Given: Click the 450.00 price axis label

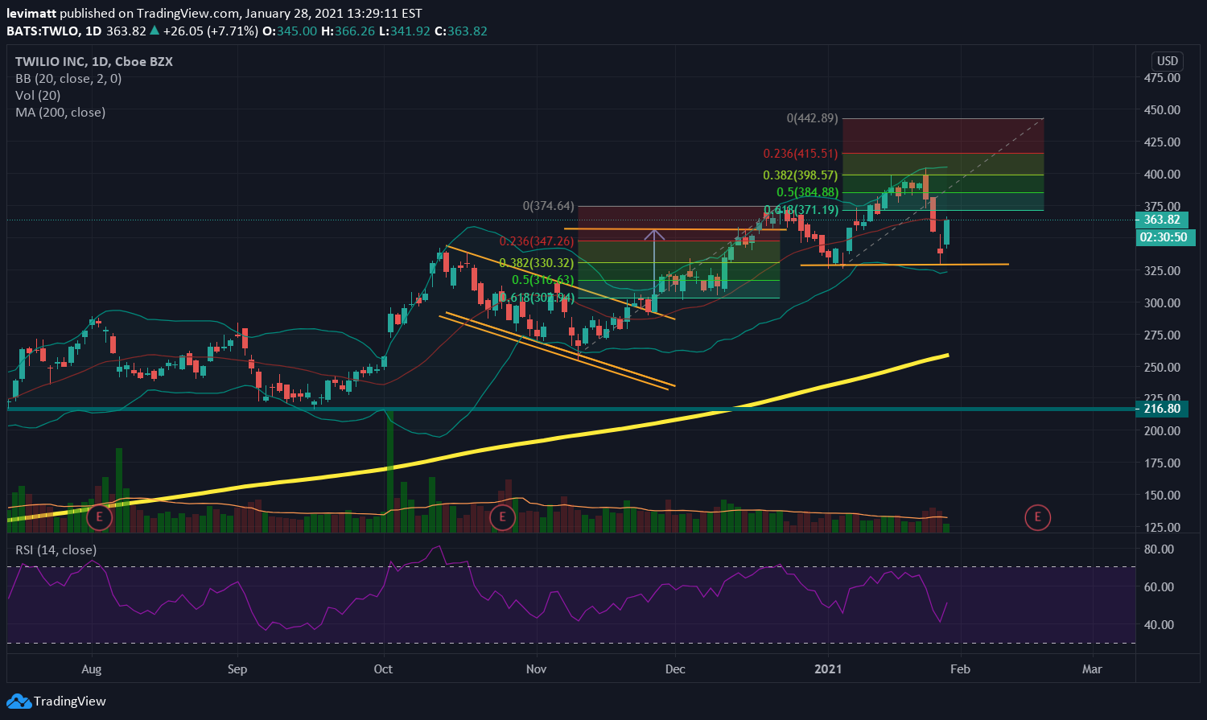Looking at the screenshot, I should pos(1162,110).
